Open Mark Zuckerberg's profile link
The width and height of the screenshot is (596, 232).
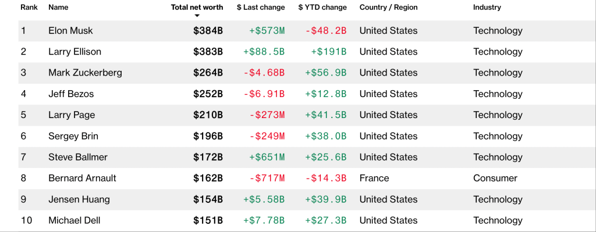click(x=85, y=73)
